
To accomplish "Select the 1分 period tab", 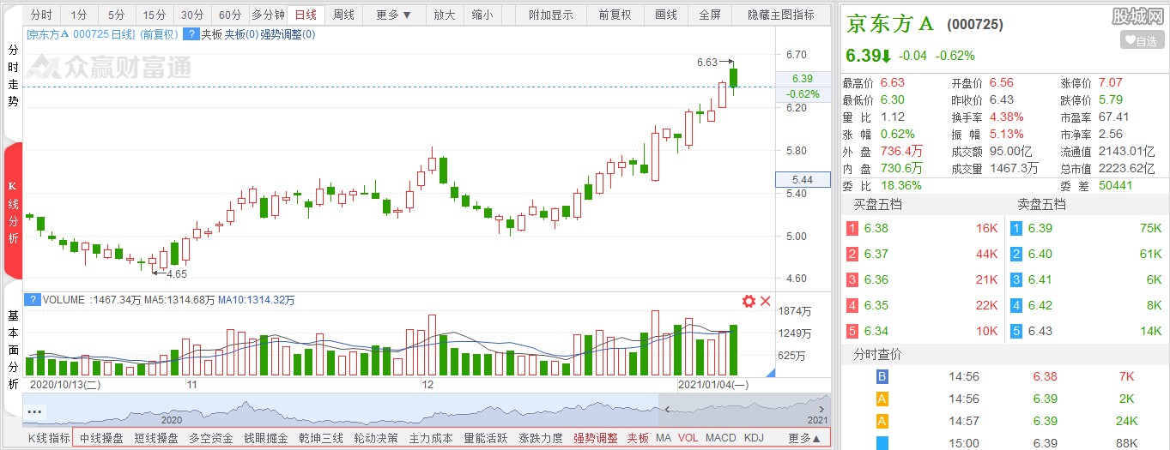I will [79, 15].
